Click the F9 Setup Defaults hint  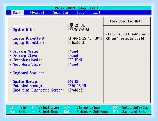[x=130, y=108]
